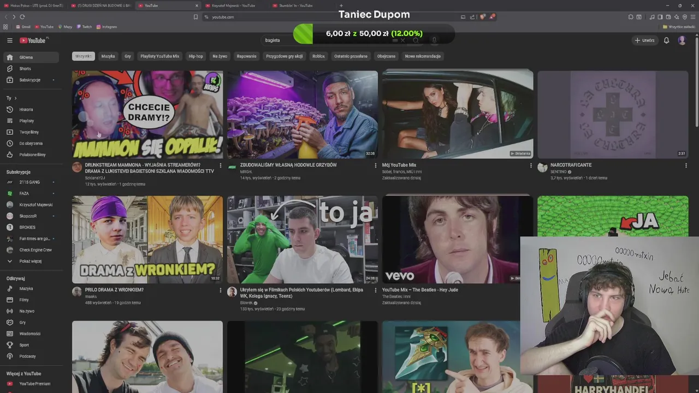Open Subskrypcje feed in sidebar

click(x=31, y=80)
